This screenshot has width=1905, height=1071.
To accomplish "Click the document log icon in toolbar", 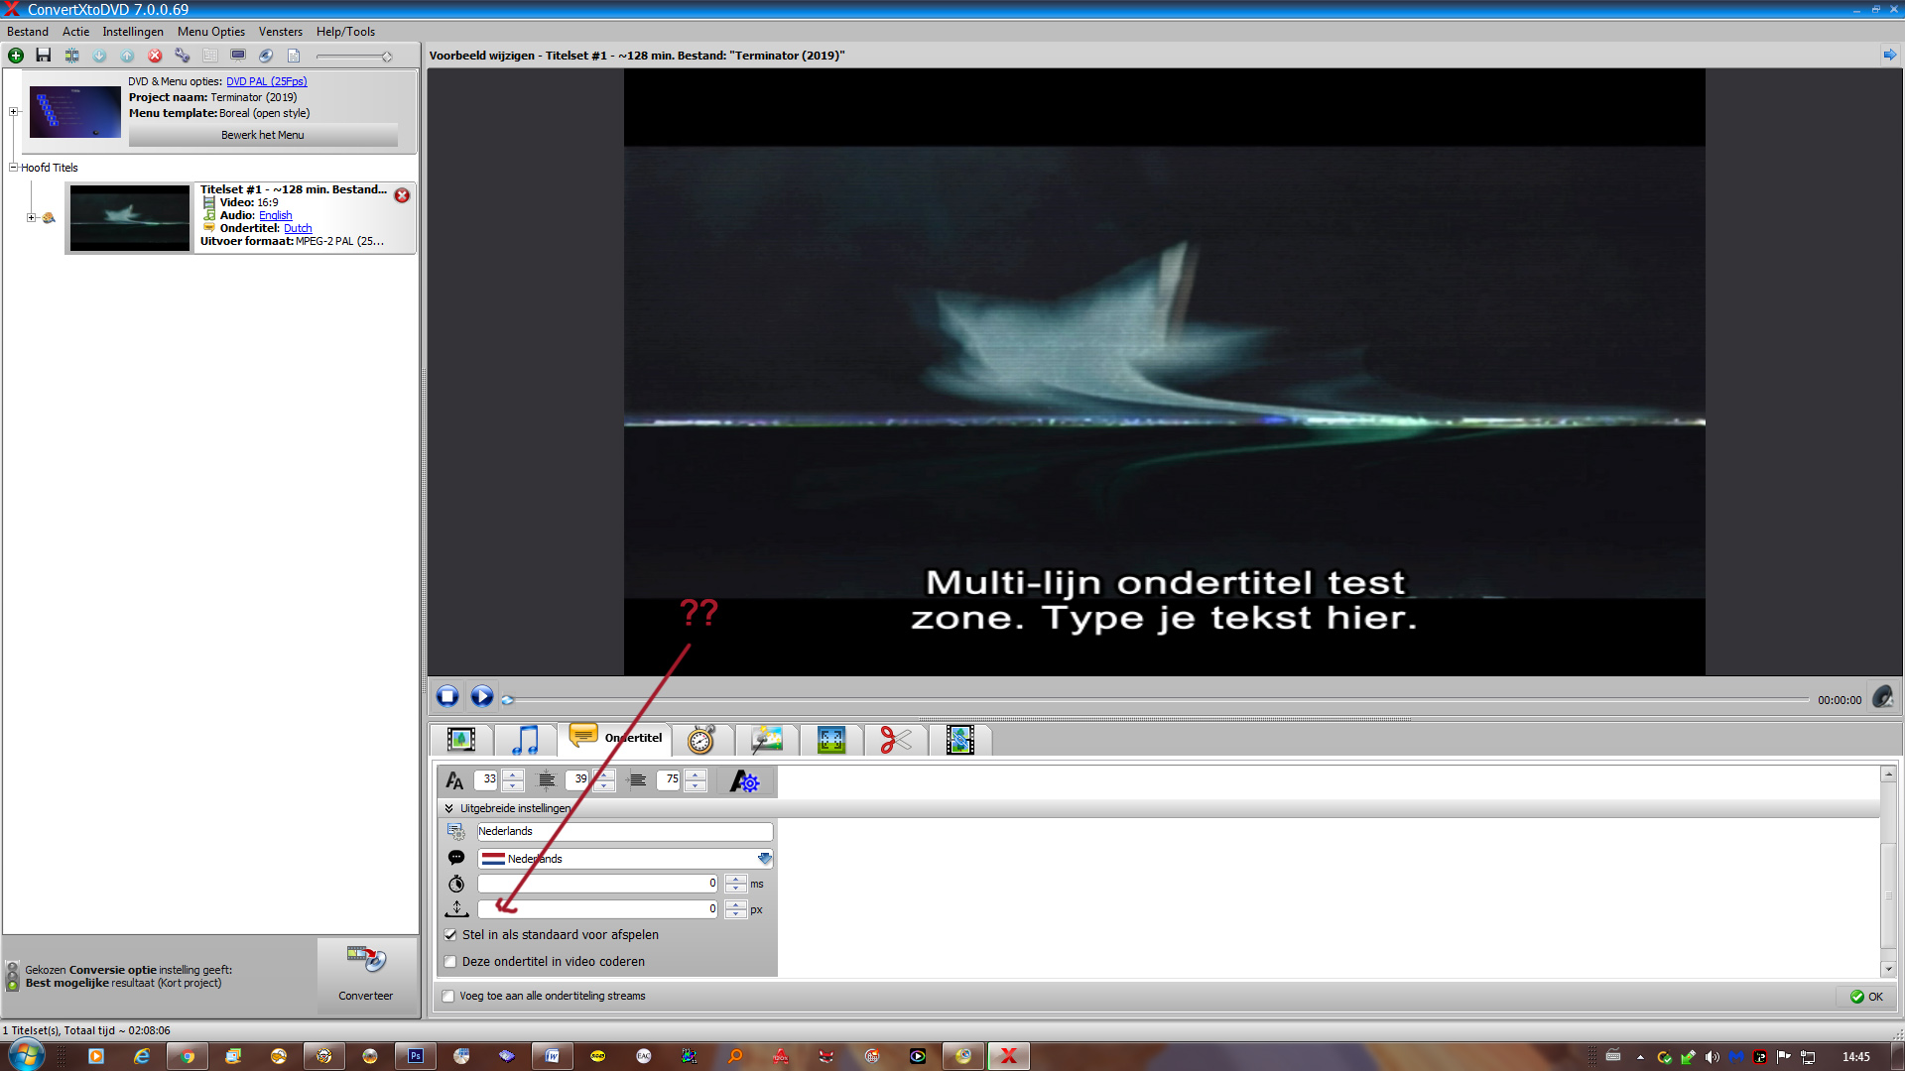I will pyautogui.click(x=294, y=56).
